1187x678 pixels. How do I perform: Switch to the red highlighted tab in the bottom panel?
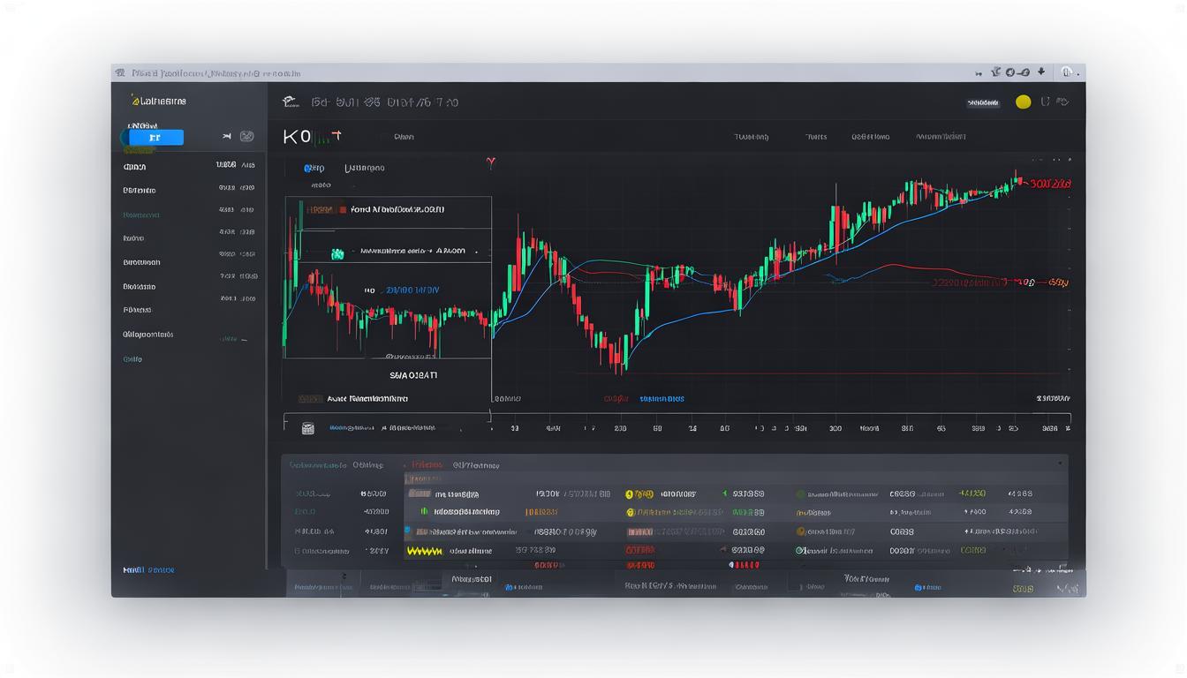click(x=427, y=464)
